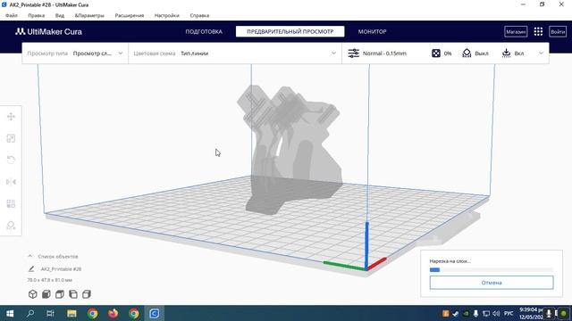Viewport: 572px width, 321px height.
Task: Open the Файл menu
Action: click(12, 16)
